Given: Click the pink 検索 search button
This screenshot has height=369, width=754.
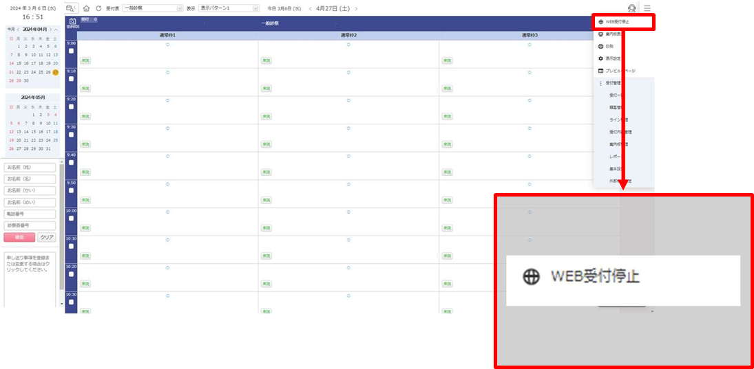Looking at the screenshot, I should click(19, 236).
